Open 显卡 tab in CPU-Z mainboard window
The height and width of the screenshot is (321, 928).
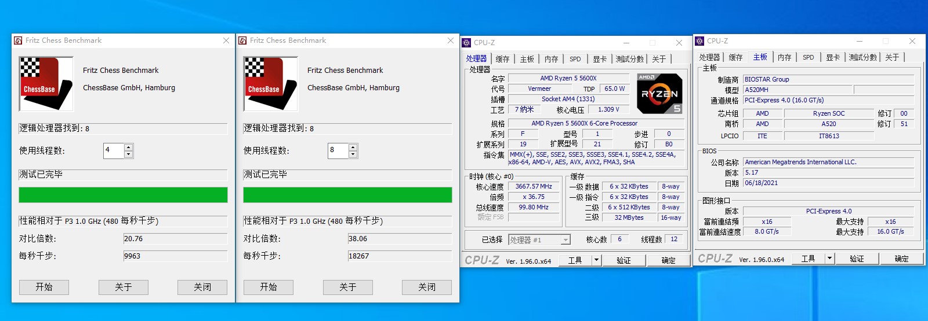pos(833,57)
